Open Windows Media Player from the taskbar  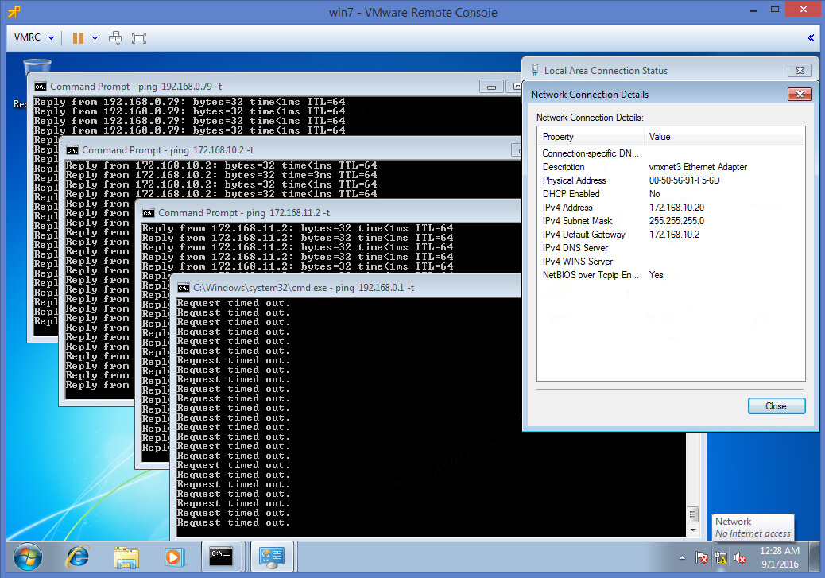click(174, 556)
